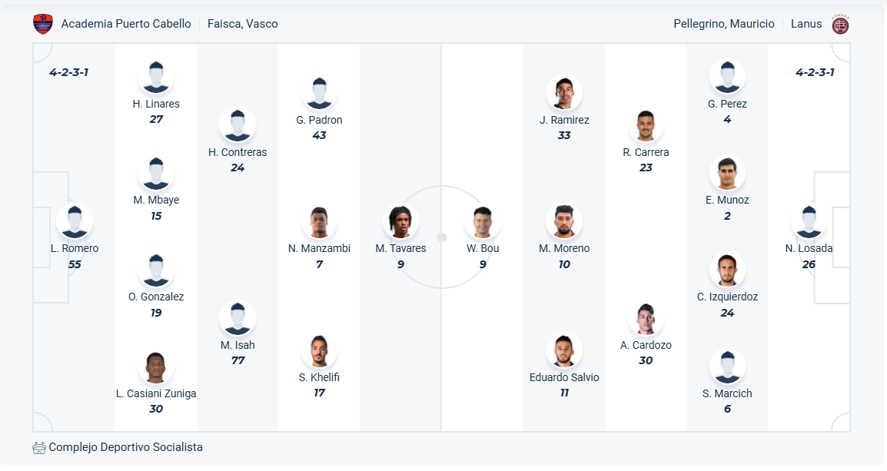Click M. Moreno's player avatar
Image resolution: width=887 pixels, height=471 pixels.
coord(564,222)
